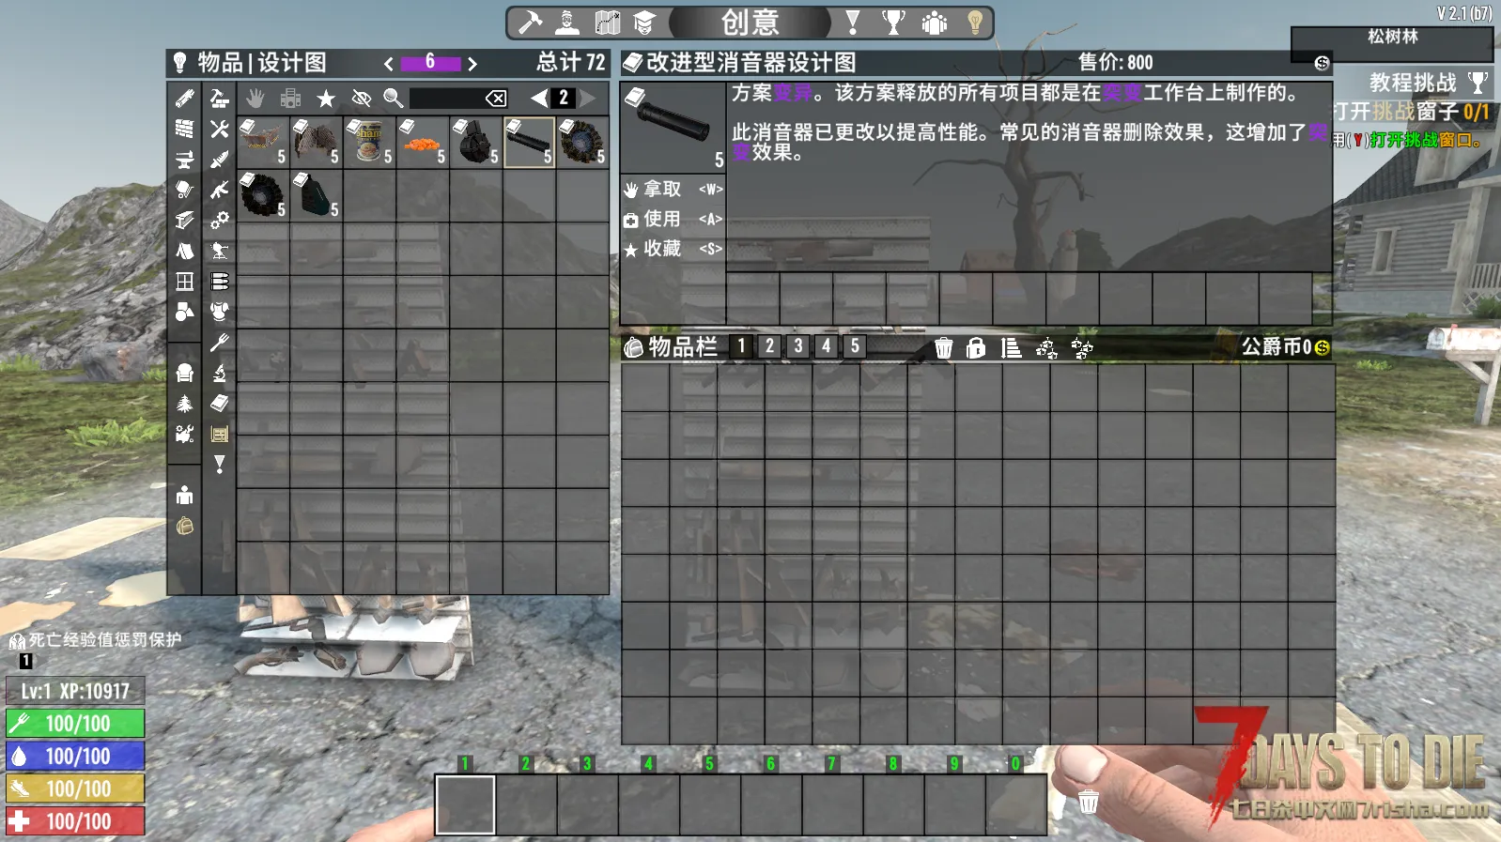Image resolution: width=1501 pixels, height=842 pixels.
Task: Select the canned ham schematic item
Action: click(x=369, y=142)
